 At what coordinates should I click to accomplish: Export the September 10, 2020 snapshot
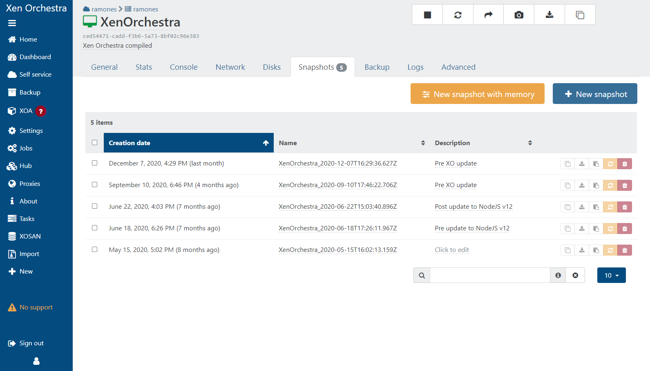click(582, 185)
